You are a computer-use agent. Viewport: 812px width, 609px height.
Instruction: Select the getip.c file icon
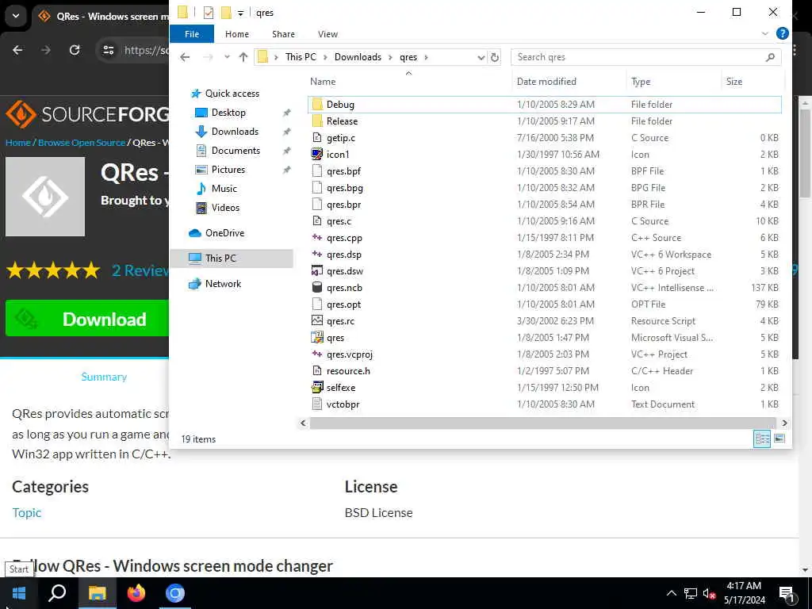click(317, 138)
